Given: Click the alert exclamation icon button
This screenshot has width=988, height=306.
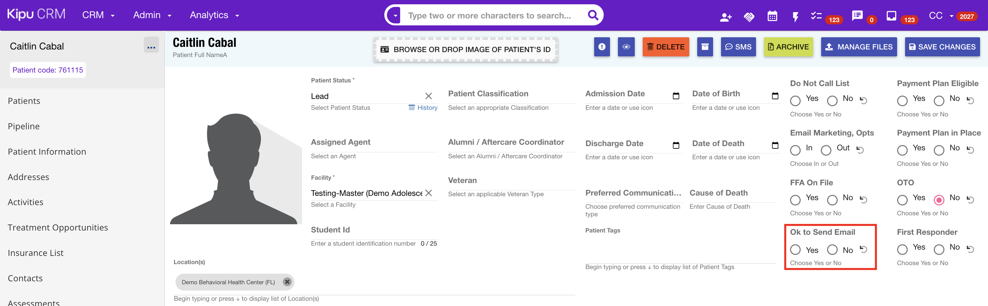Looking at the screenshot, I should (602, 47).
